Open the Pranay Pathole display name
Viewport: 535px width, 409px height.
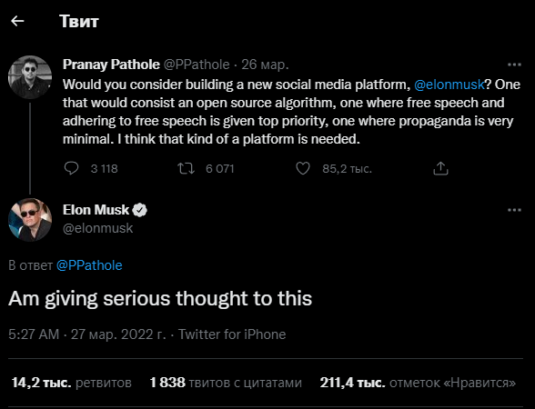click(111, 65)
